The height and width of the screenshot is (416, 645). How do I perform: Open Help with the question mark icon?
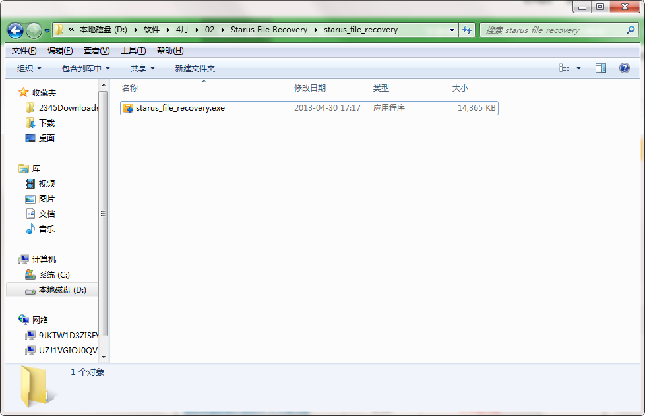(x=624, y=68)
